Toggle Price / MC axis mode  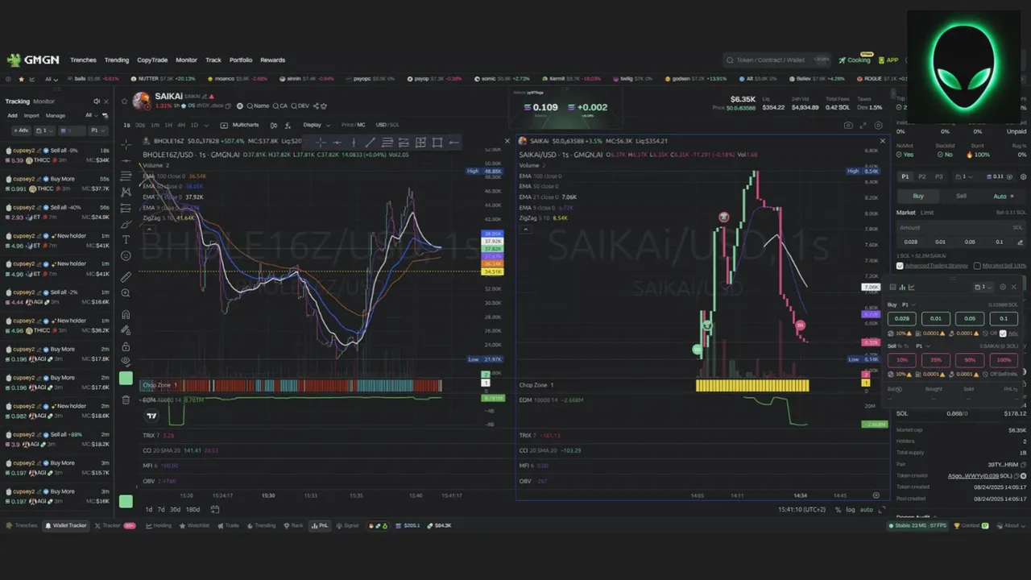tap(353, 125)
